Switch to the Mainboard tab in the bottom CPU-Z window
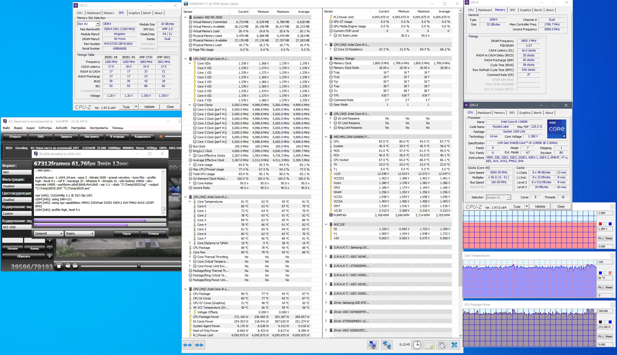This screenshot has width=617, height=355. click(484, 113)
